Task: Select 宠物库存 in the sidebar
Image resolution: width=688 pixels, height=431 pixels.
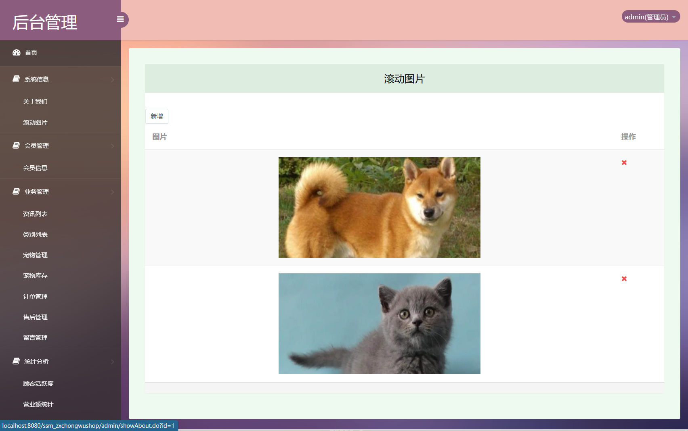Action: (x=35, y=275)
